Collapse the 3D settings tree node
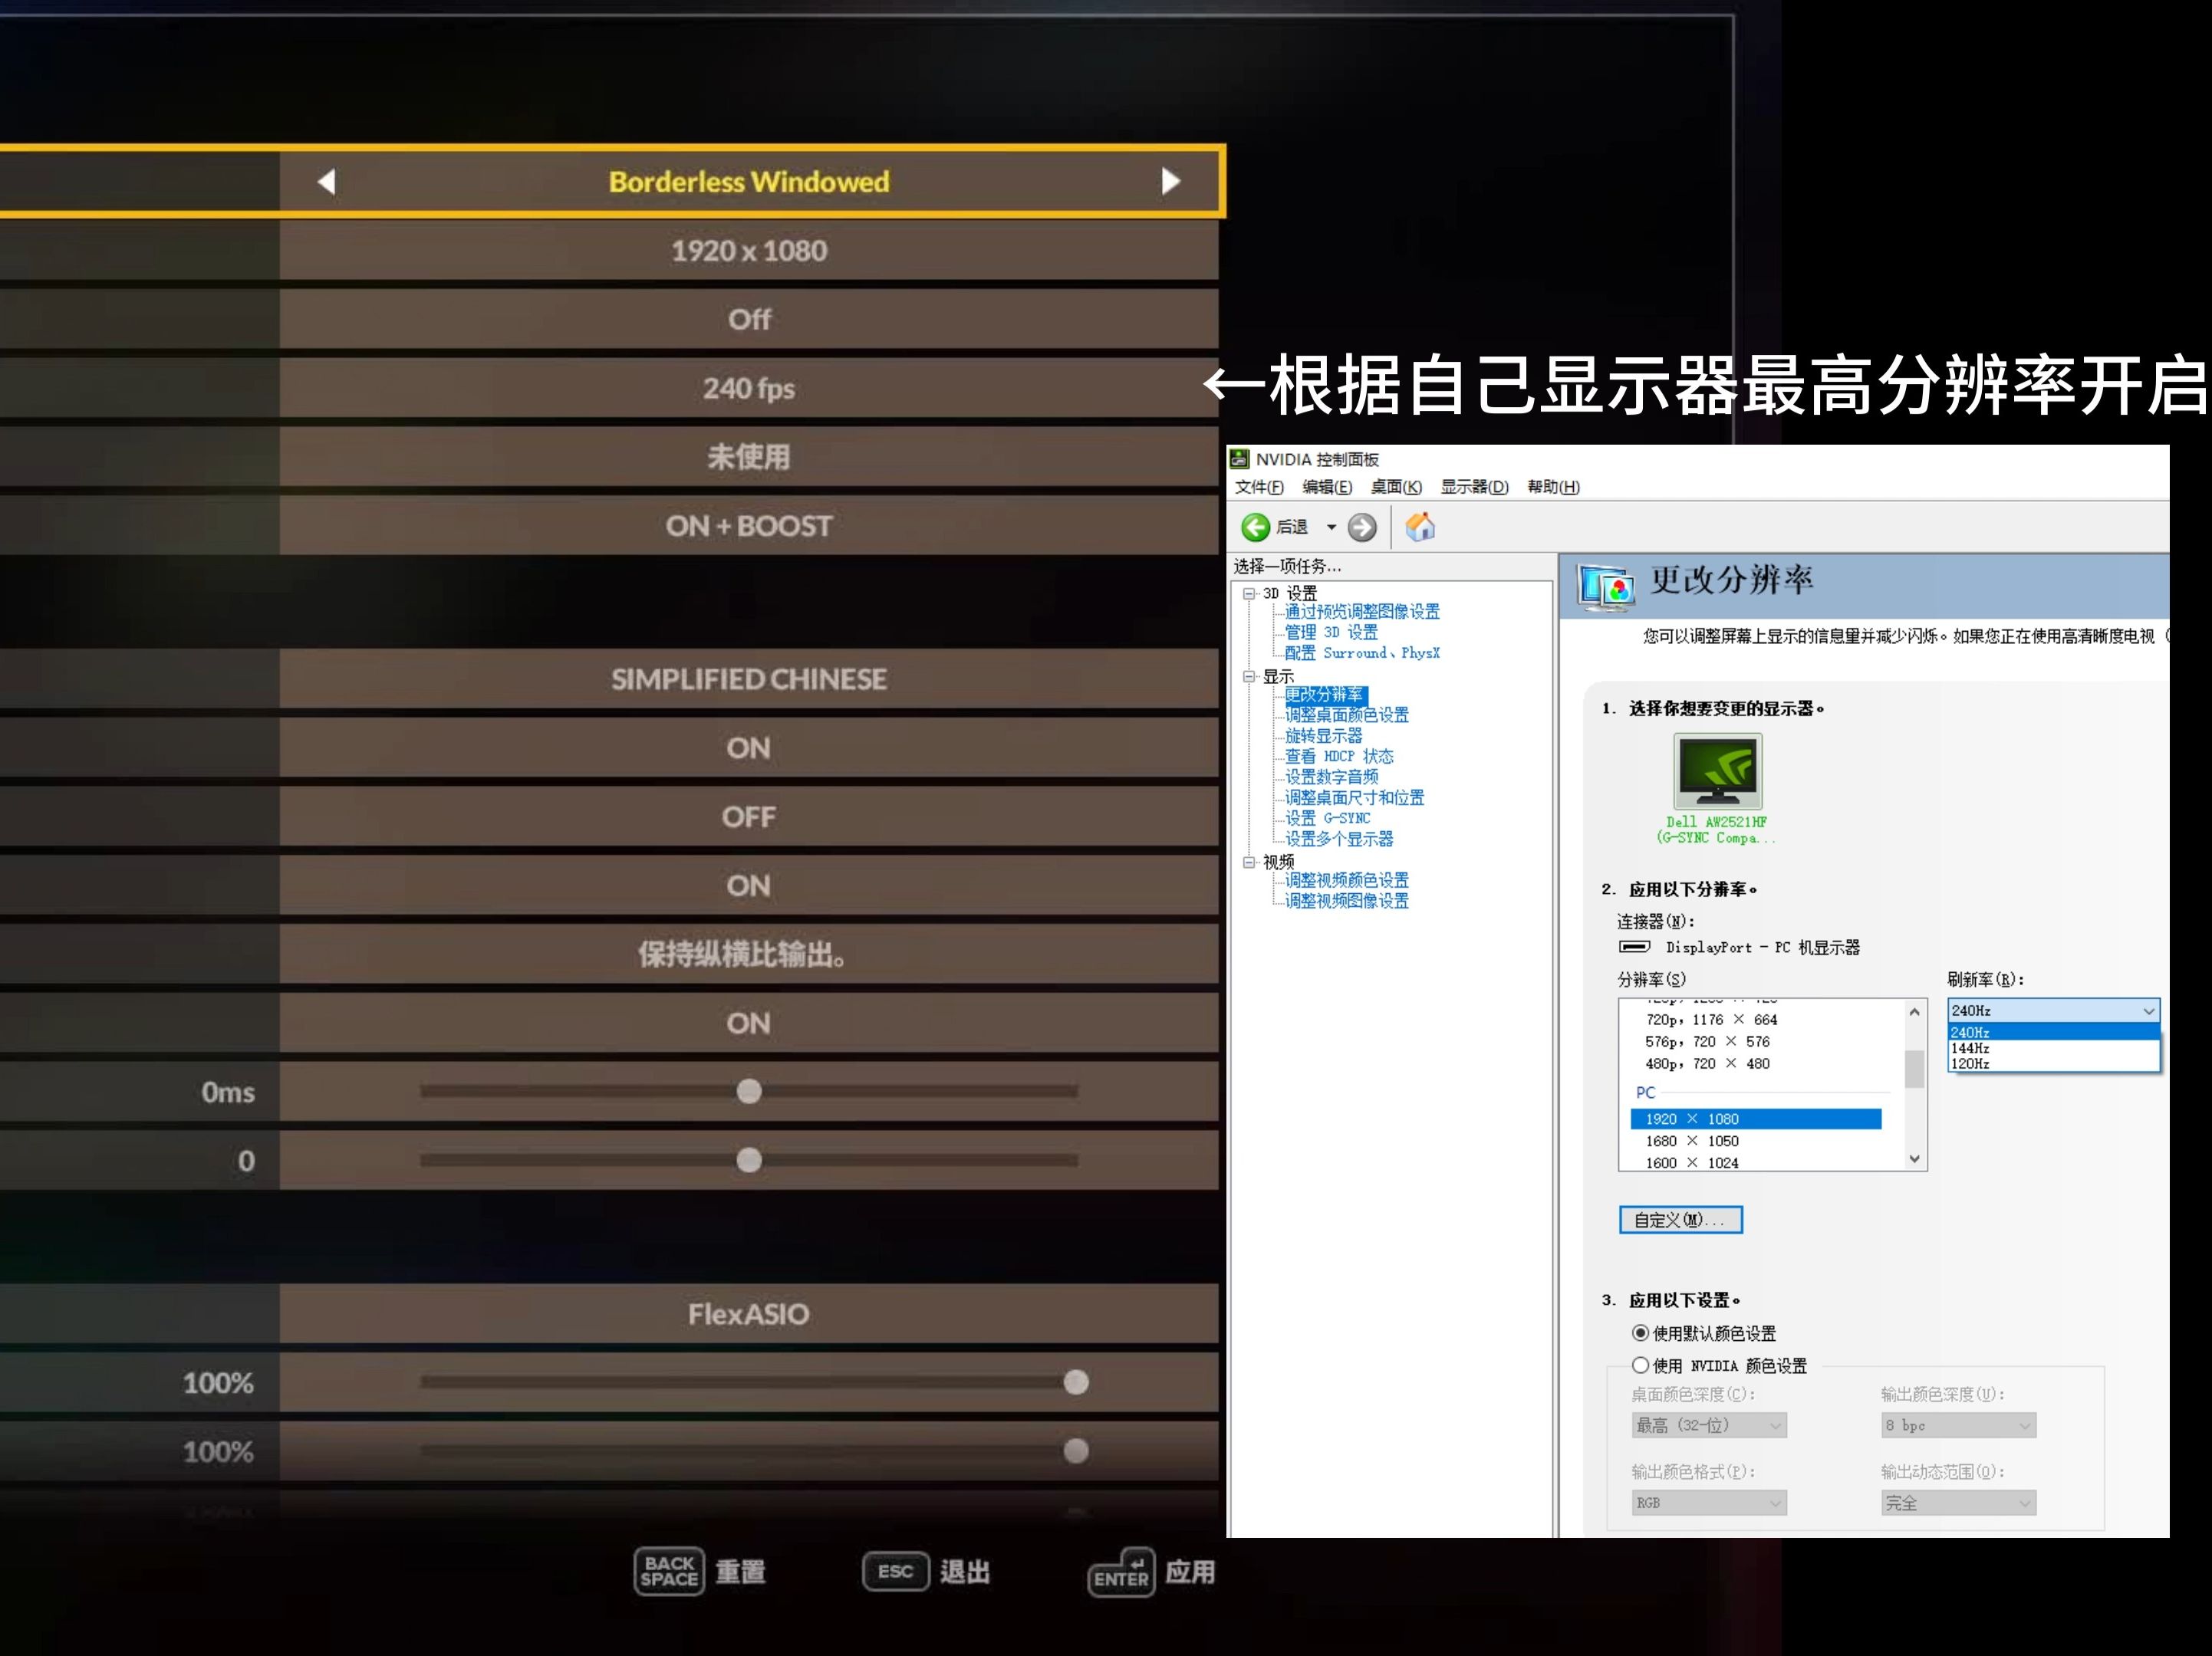This screenshot has width=2212, height=1656. pyautogui.click(x=1248, y=593)
